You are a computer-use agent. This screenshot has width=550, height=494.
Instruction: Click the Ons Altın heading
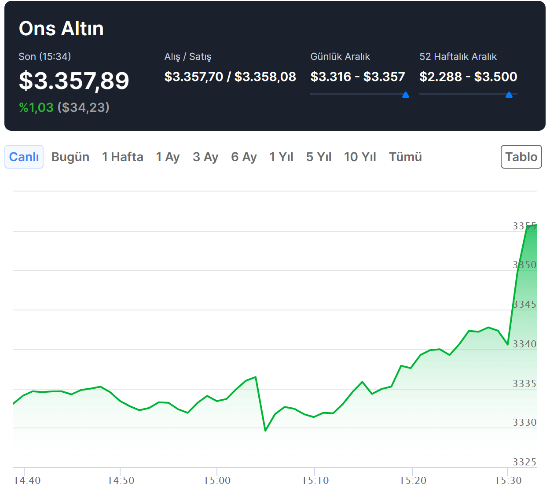[x=61, y=29]
